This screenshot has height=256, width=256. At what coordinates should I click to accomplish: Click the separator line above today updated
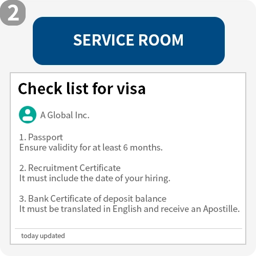pos(129,228)
